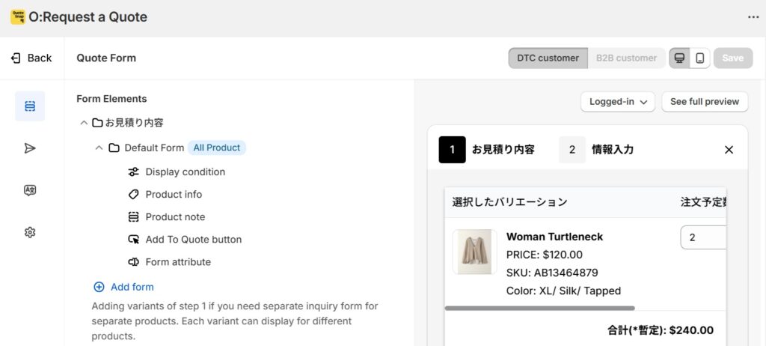Select step 1 お見積り内容 tab
Viewport: 766px width, 346px height.
pos(487,150)
